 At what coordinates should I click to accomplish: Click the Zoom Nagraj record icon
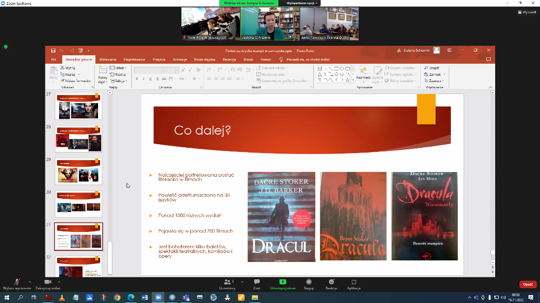(309, 282)
